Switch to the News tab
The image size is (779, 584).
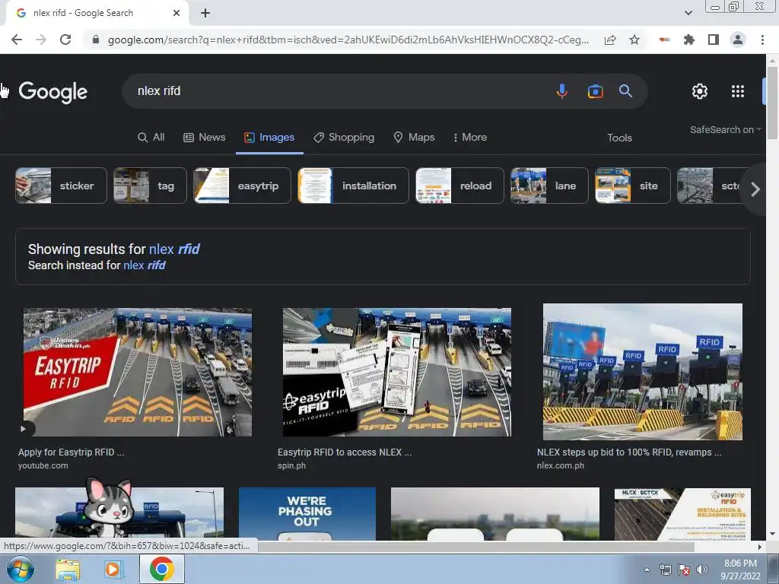204,137
